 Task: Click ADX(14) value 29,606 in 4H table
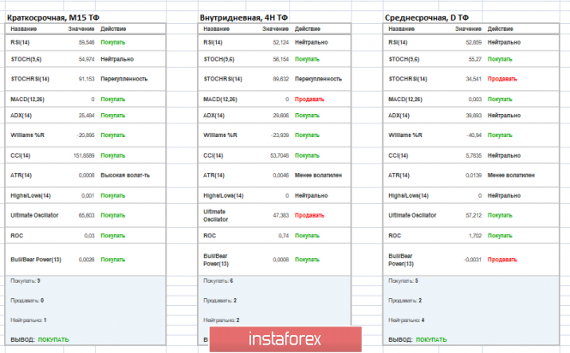click(x=280, y=116)
